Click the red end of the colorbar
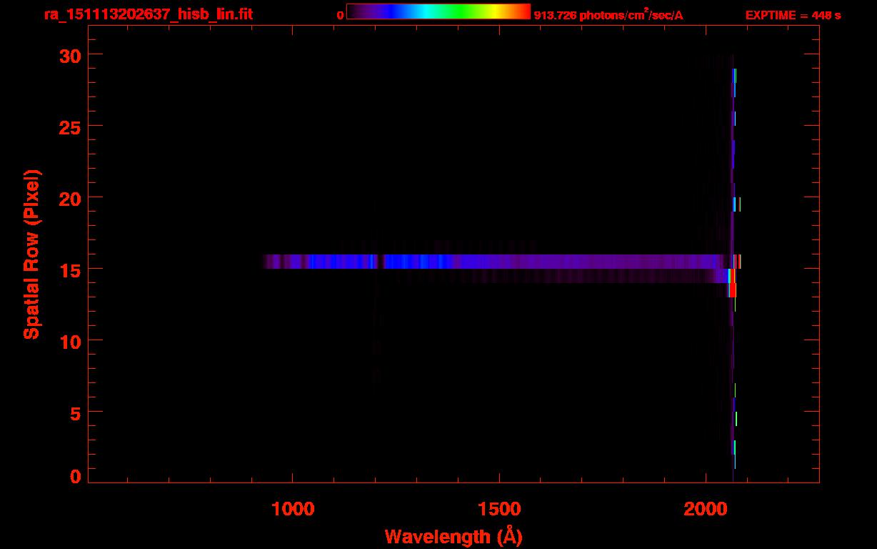877x549 pixels. (524, 11)
